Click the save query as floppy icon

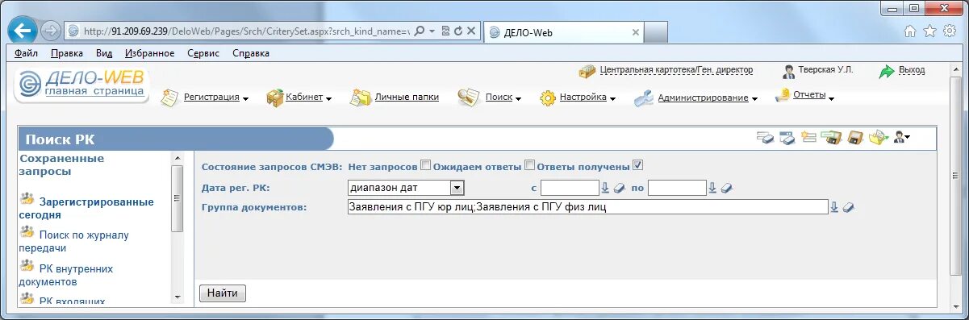tap(831, 137)
